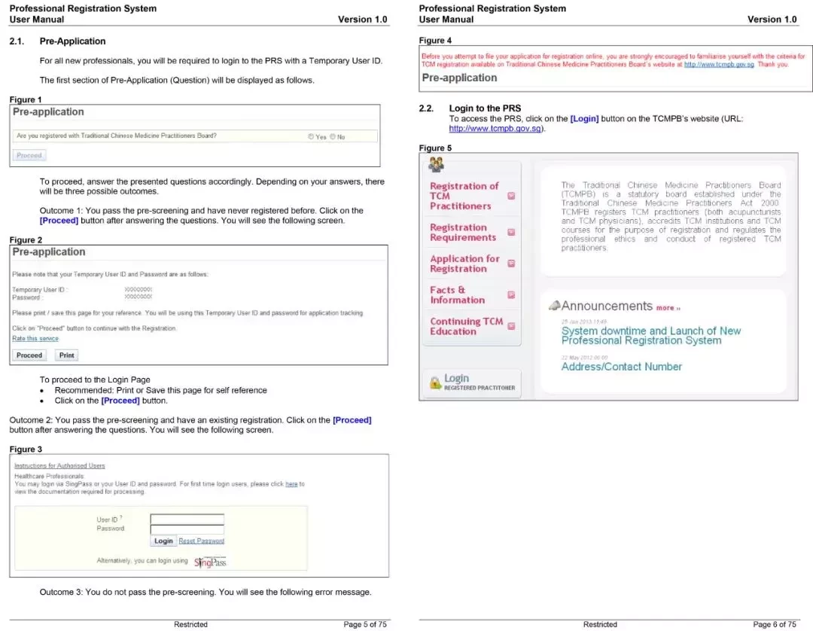Click the people group icon above sidebar
The image size is (813, 631).
[x=436, y=164]
